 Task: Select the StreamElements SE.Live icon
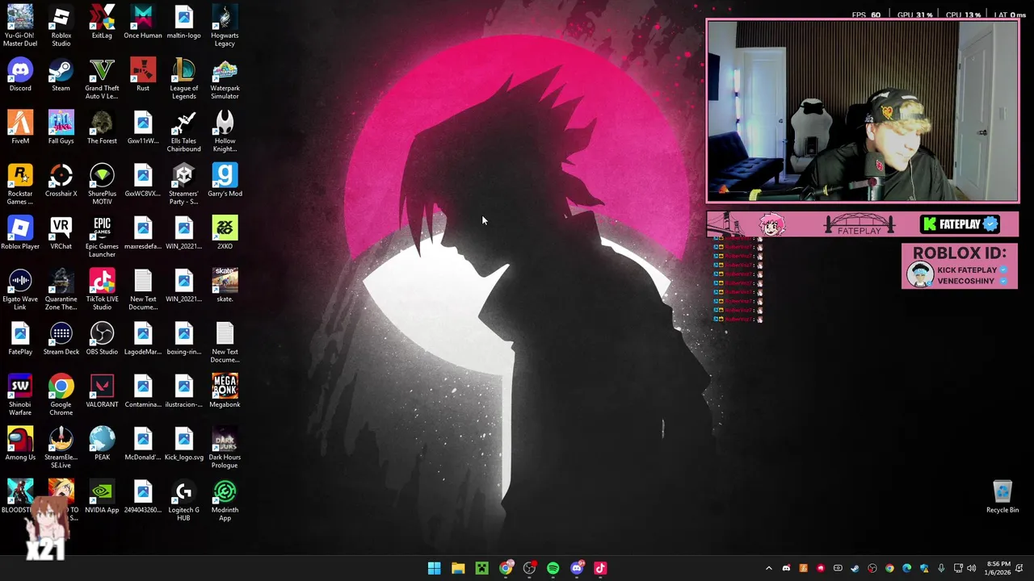click(61, 447)
